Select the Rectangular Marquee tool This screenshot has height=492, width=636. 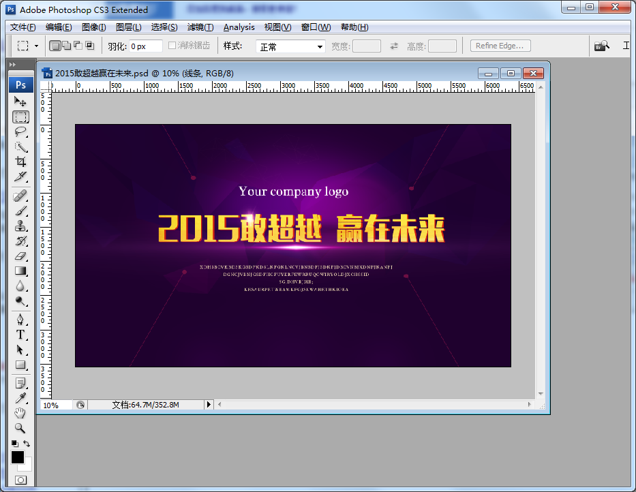(x=20, y=117)
